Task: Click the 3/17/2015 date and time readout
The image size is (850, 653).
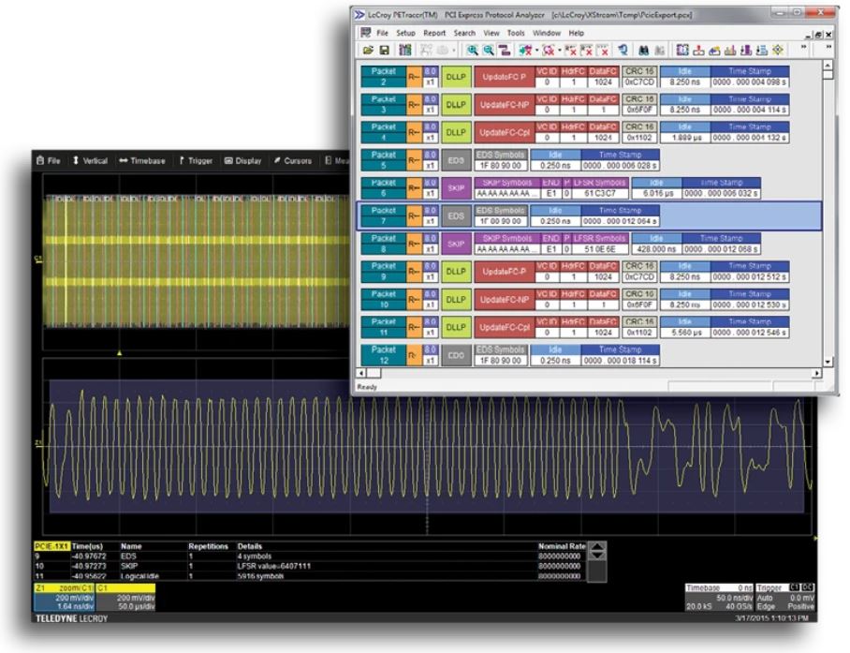Action: (x=772, y=617)
